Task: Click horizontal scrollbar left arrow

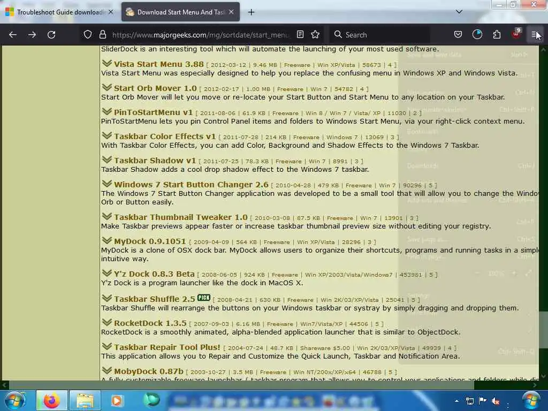Action: [4, 385]
